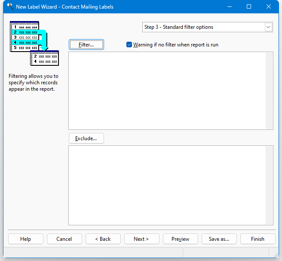Image resolution: width=282 pixels, height=261 pixels.
Task: Maximize the New Label Wizard window
Action: point(249,7)
